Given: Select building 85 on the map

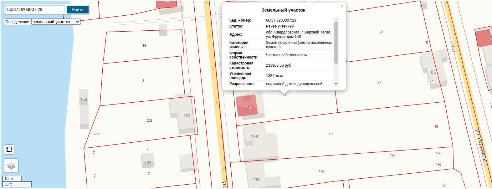Looking at the screenshot, I should (433, 72).
